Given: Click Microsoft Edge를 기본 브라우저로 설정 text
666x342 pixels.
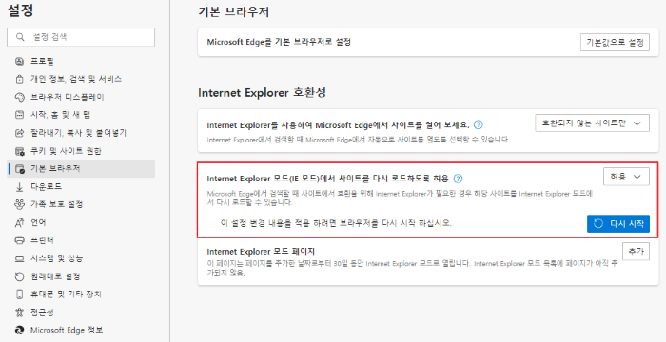Looking at the screenshot, I should pos(279,42).
